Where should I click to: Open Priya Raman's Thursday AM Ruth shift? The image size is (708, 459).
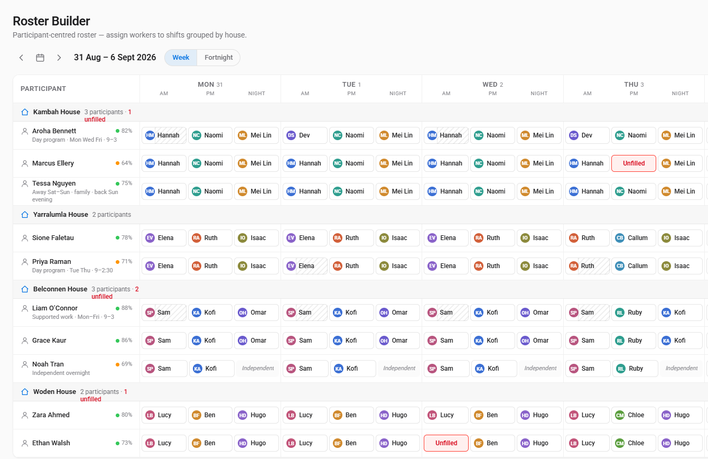[x=587, y=266]
